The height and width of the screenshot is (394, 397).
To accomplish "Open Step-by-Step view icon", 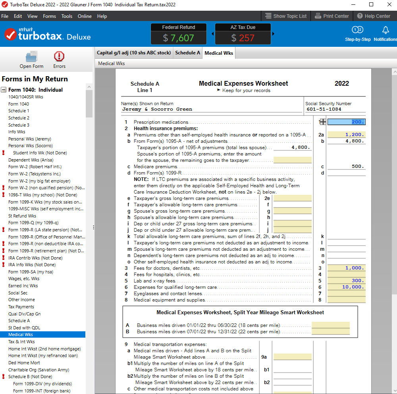I will point(358,30).
